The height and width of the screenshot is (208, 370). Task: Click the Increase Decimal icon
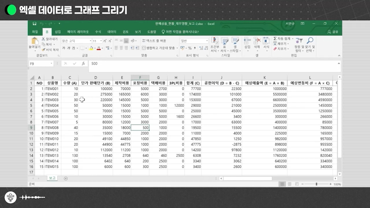(201, 48)
